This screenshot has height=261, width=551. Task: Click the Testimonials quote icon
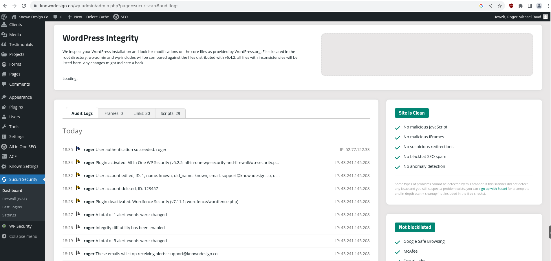coord(4,45)
